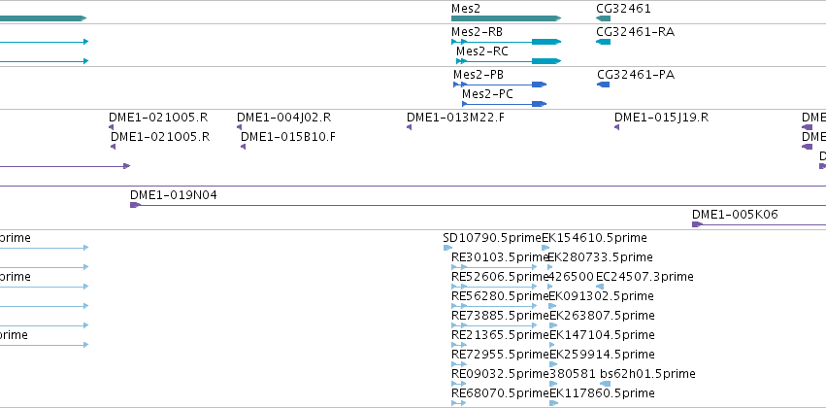Click the RE30103.5prime EST label

tap(500, 257)
